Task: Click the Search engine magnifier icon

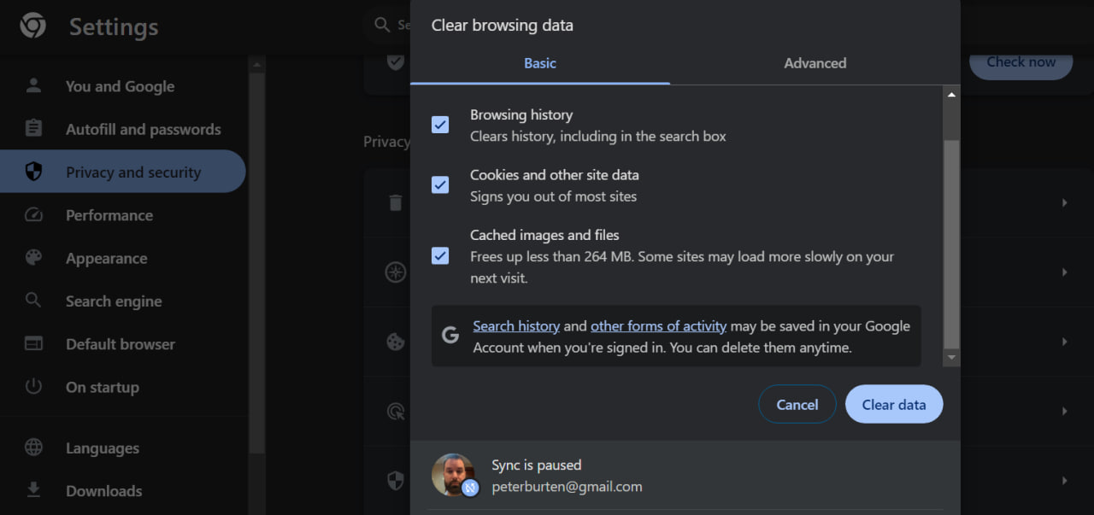Action: (x=32, y=301)
